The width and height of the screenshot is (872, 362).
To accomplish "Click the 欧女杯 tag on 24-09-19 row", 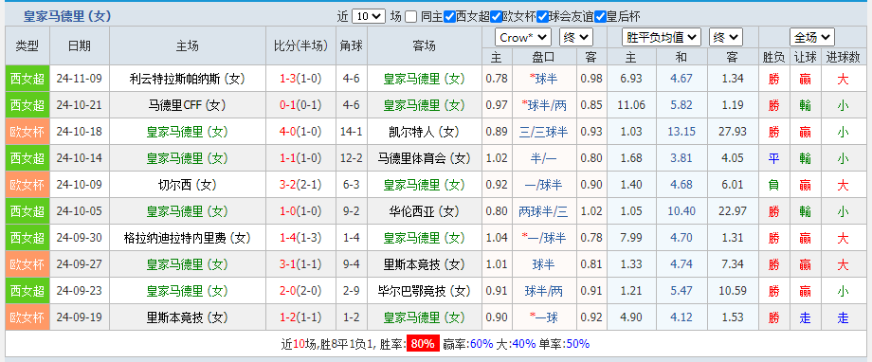I will (x=27, y=317).
